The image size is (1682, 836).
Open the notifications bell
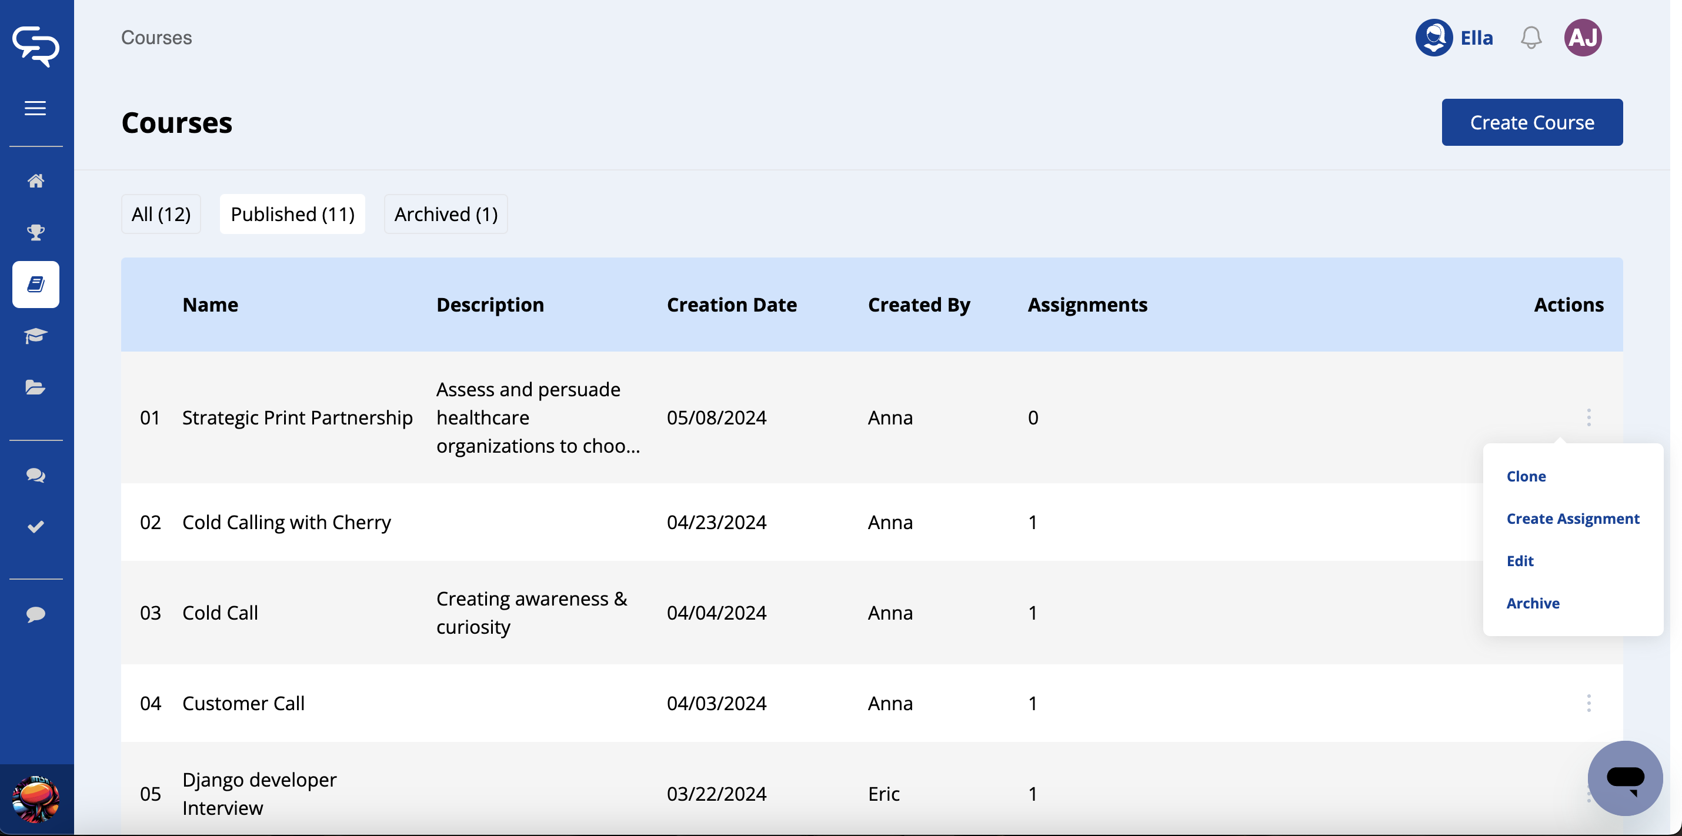pyautogui.click(x=1530, y=38)
